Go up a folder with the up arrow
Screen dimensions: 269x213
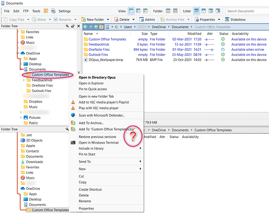[x=96, y=27]
